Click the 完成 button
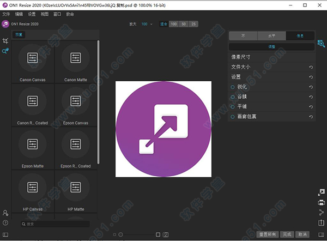This screenshot has width=327, height=241. pyautogui.click(x=287, y=234)
